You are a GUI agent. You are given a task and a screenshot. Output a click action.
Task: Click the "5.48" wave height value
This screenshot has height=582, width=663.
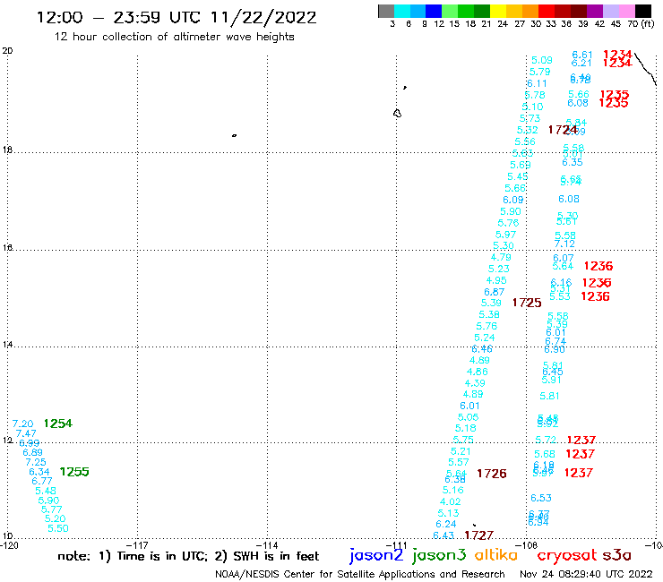tap(46, 491)
